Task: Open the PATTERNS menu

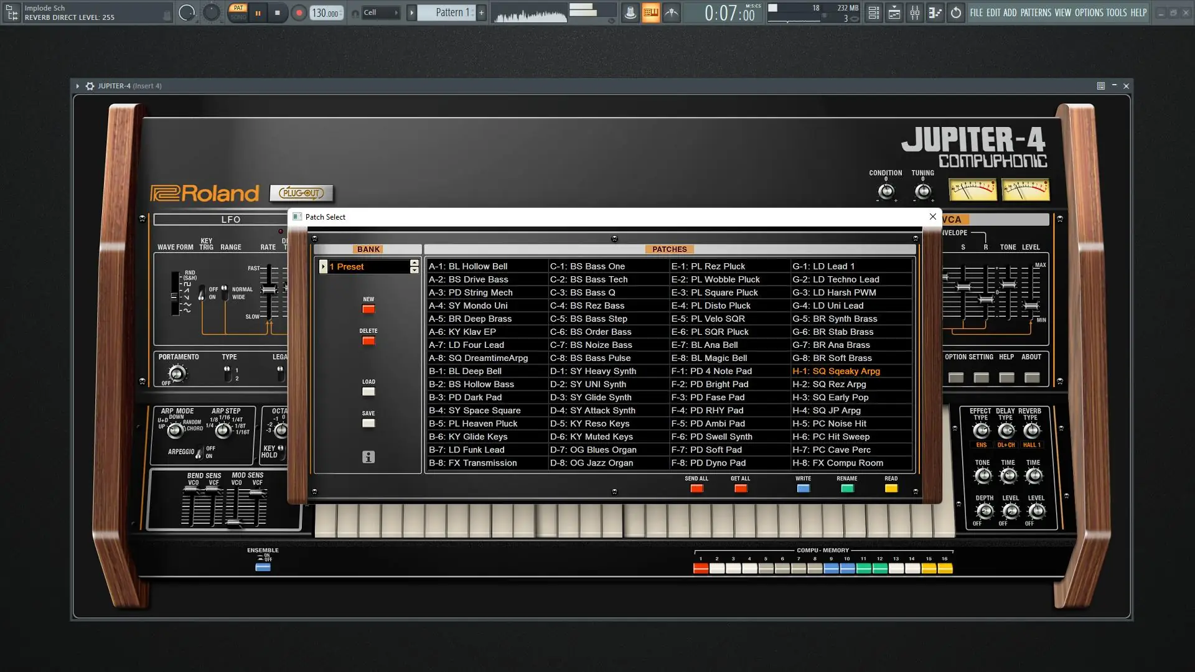Action: pyautogui.click(x=1036, y=12)
